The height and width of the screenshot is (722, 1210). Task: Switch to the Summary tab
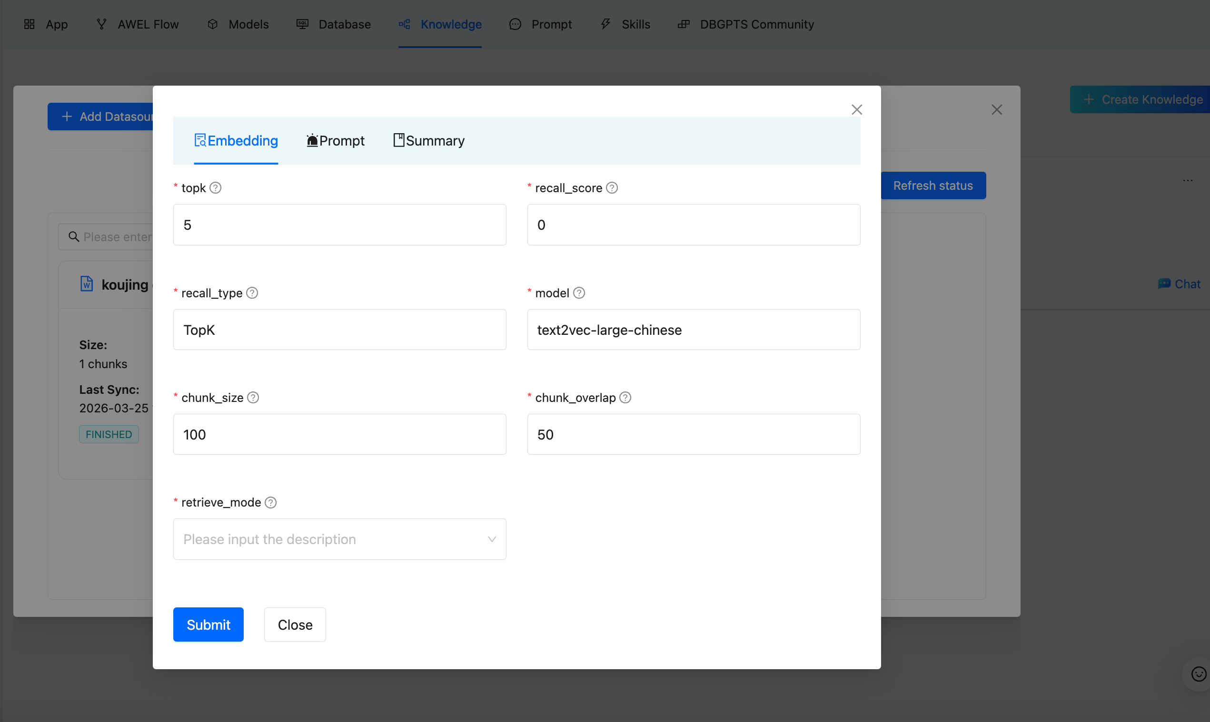coord(428,141)
